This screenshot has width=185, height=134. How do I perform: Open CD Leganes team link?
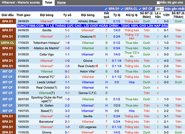point(88,127)
